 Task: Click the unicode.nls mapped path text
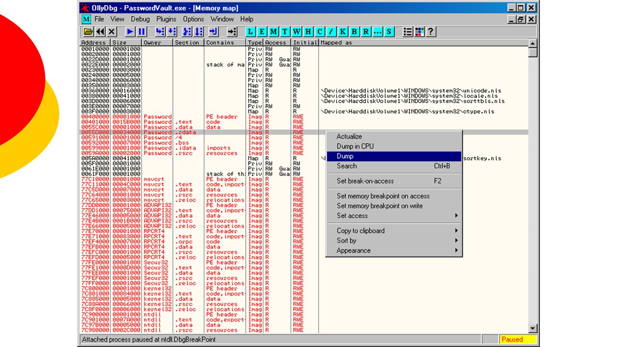[x=411, y=91]
